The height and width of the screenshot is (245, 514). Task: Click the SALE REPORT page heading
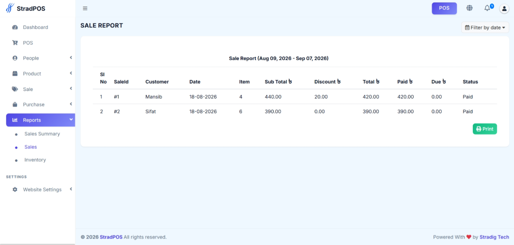[x=101, y=25]
